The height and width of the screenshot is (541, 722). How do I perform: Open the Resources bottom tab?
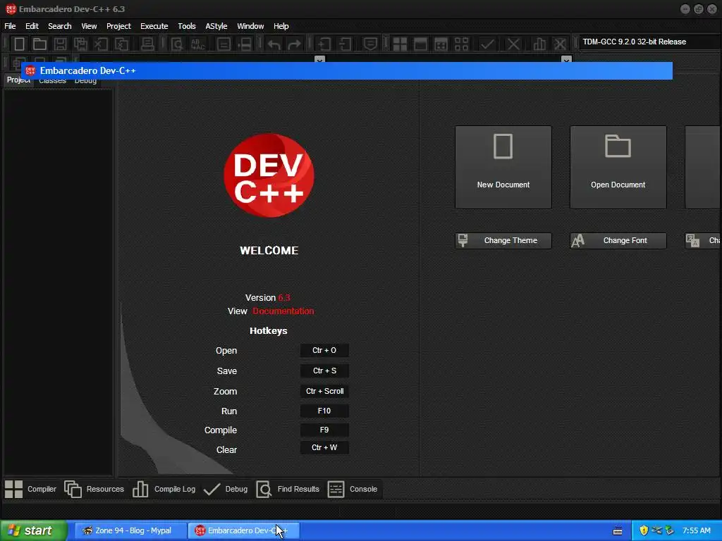(x=94, y=489)
